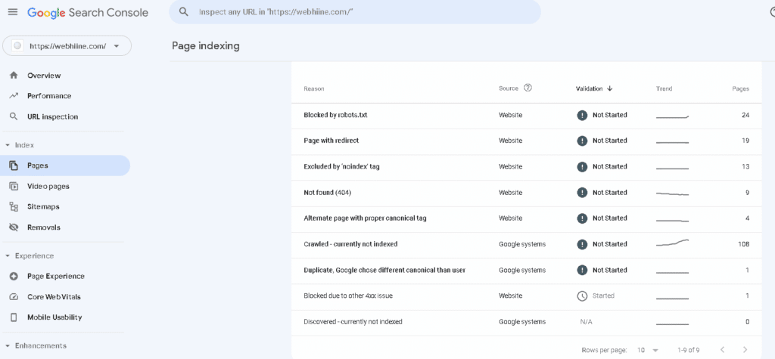Viewport: 775px width, 359px height.
Task: Click the Trend column header
Action: point(665,89)
